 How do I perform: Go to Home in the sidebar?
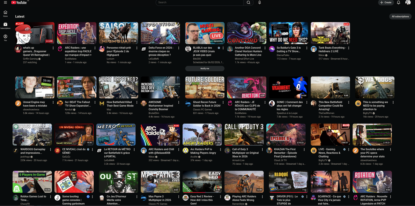click(5, 13)
